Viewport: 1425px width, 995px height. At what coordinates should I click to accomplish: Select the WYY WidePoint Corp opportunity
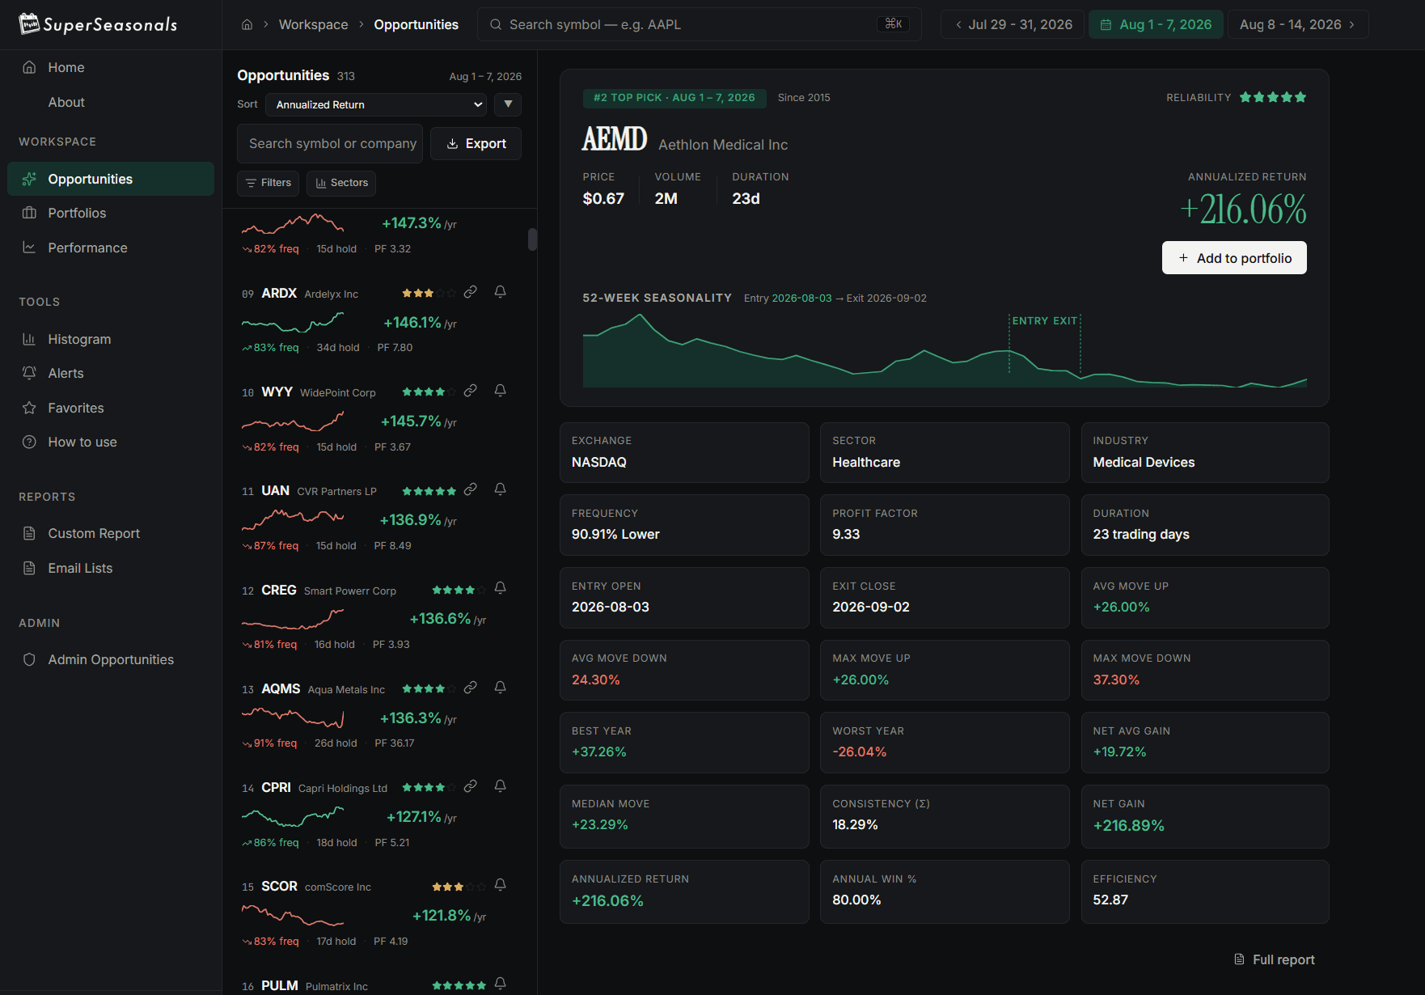376,419
